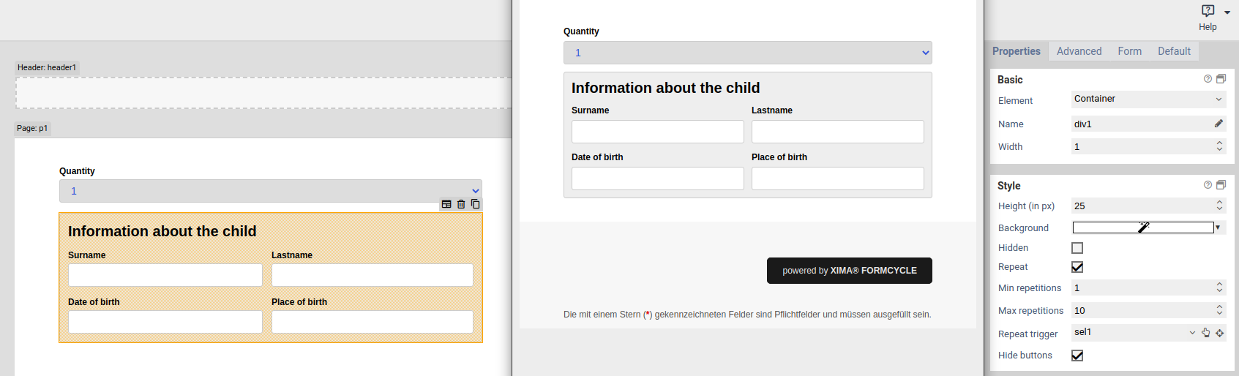Click the crosshair icon beside Repeat trigger
Viewport: 1239px width, 376px height.
click(1220, 333)
